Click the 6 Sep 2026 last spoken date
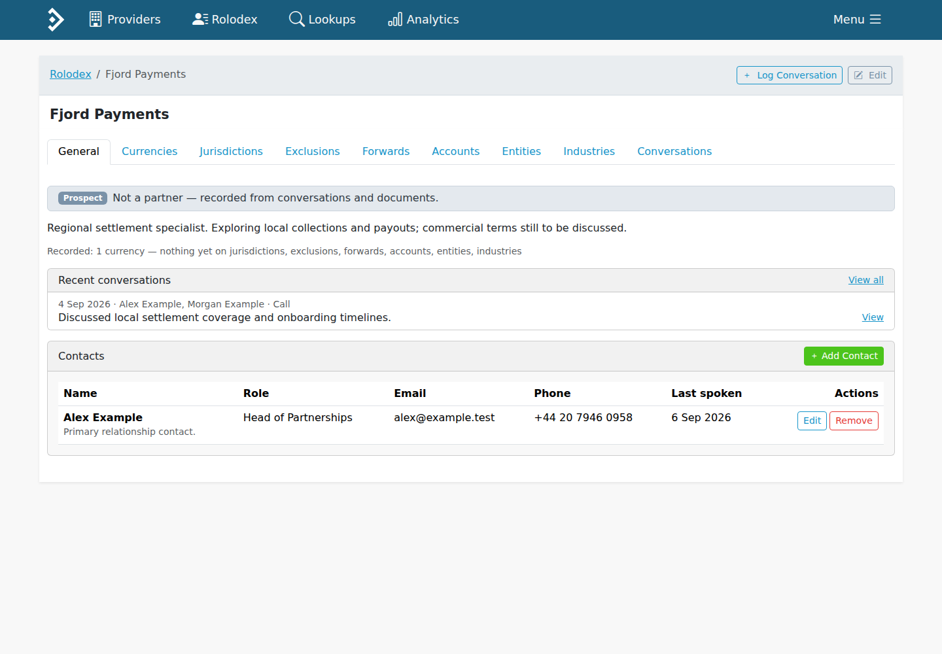 701,417
